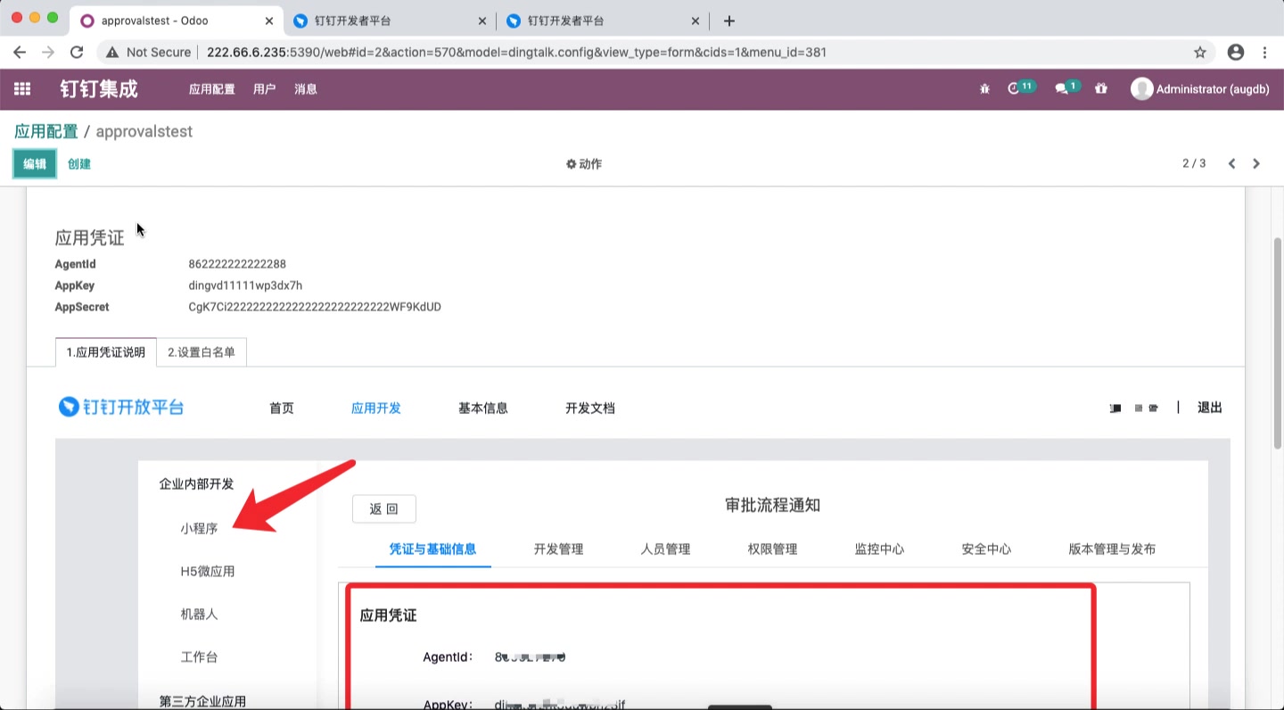Open the 应用配置 menu

coord(212,89)
